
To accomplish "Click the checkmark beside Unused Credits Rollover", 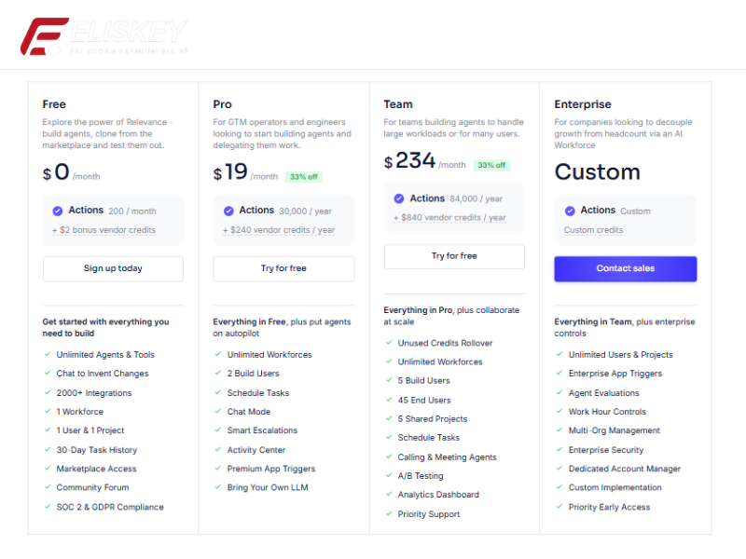I will point(389,343).
